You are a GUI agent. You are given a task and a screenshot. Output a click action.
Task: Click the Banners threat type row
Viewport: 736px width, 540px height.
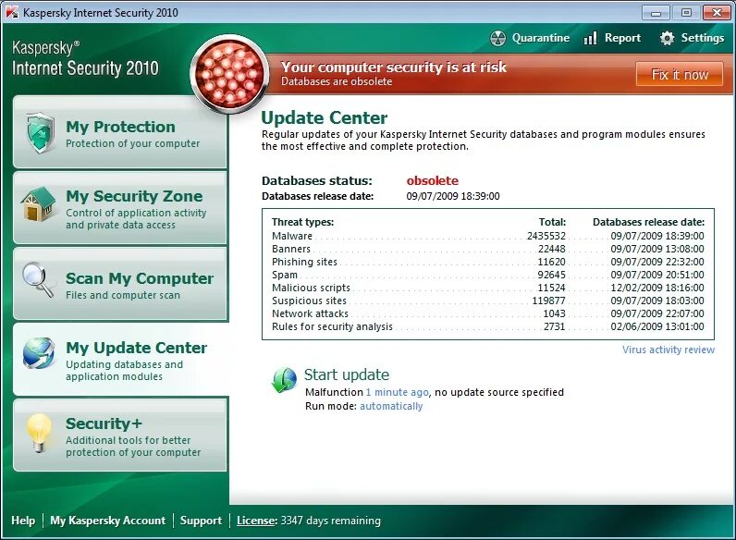487,249
